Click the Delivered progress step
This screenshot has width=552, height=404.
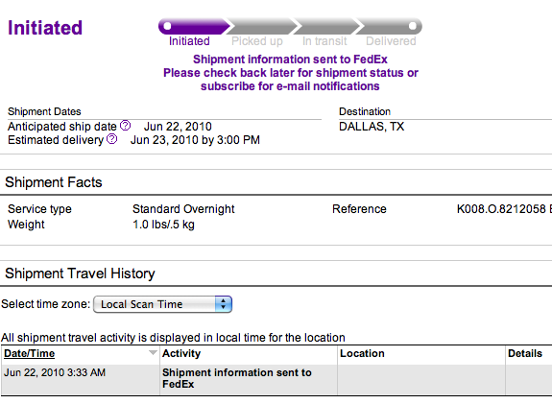(x=391, y=41)
